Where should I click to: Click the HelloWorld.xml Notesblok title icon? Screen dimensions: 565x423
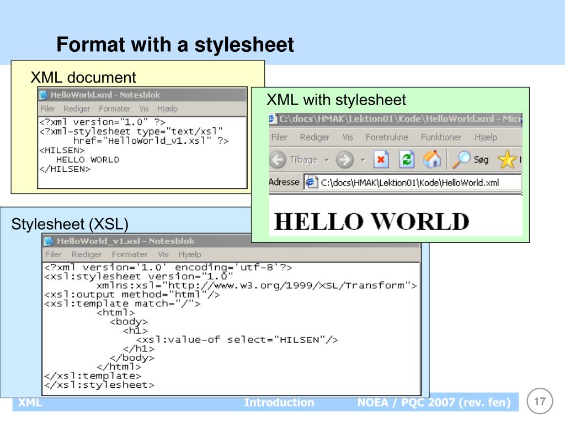pyautogui.click(x=44, y=95)
